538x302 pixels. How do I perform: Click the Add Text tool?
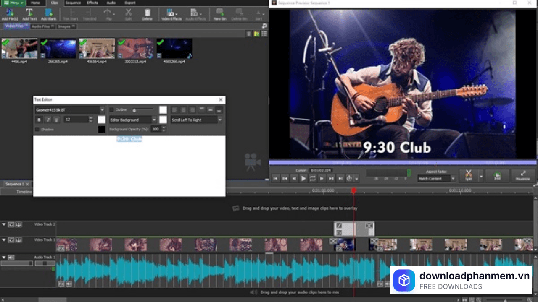tap(29, 14)
